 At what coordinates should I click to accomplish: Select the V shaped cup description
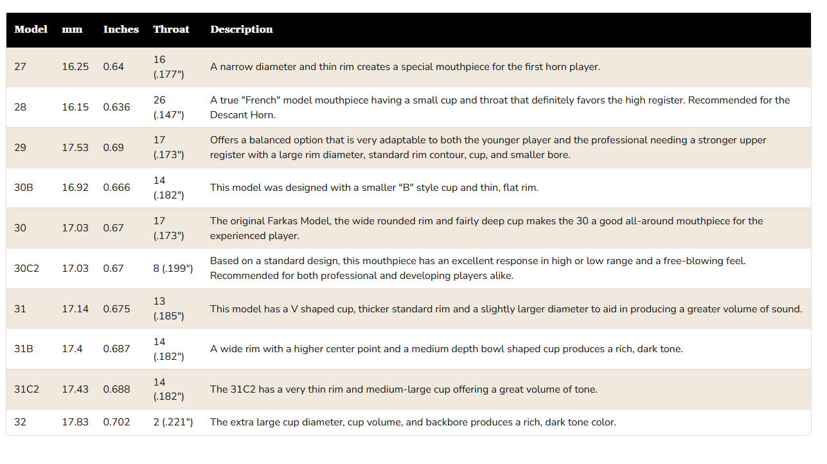pyautogui.click(x=506, y=309)
